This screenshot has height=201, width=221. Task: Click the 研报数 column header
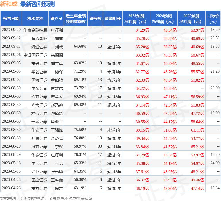click(95, 18)
